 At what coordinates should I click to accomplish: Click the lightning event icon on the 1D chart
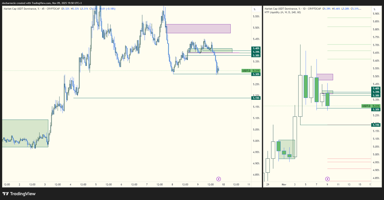pos(327,179)
